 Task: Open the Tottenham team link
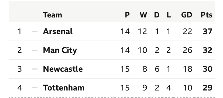pos(64,88)
